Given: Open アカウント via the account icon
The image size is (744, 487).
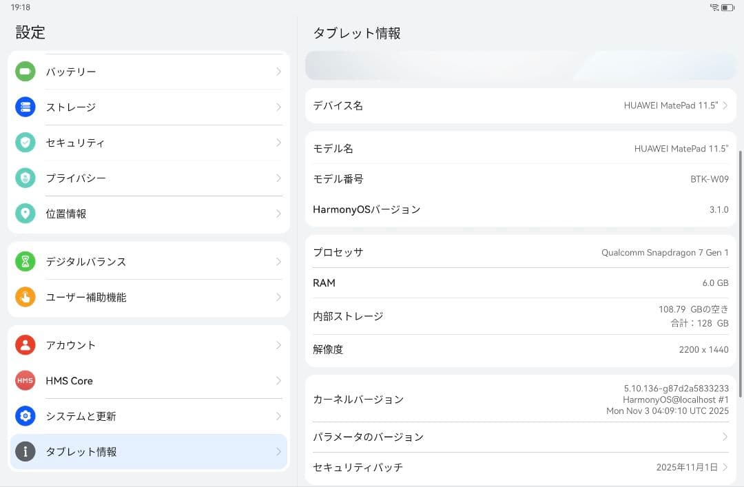Looking at the screenshot, I should pyautogui.click(x=25, y=344).
